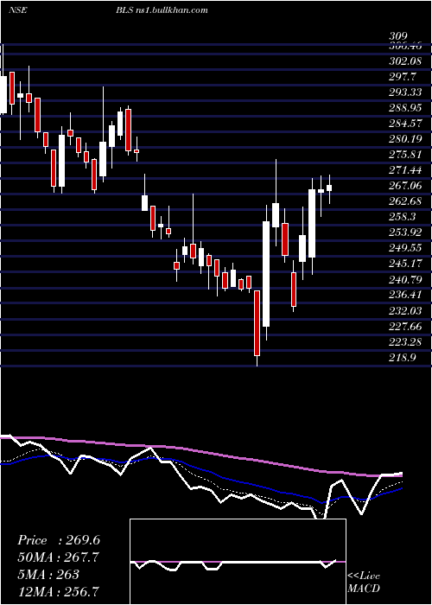Click the last white candlestick on the right
432x605 pixels.
[x=329, y=188]
